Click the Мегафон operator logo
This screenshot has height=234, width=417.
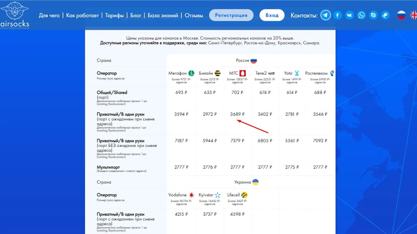[191, 73]
